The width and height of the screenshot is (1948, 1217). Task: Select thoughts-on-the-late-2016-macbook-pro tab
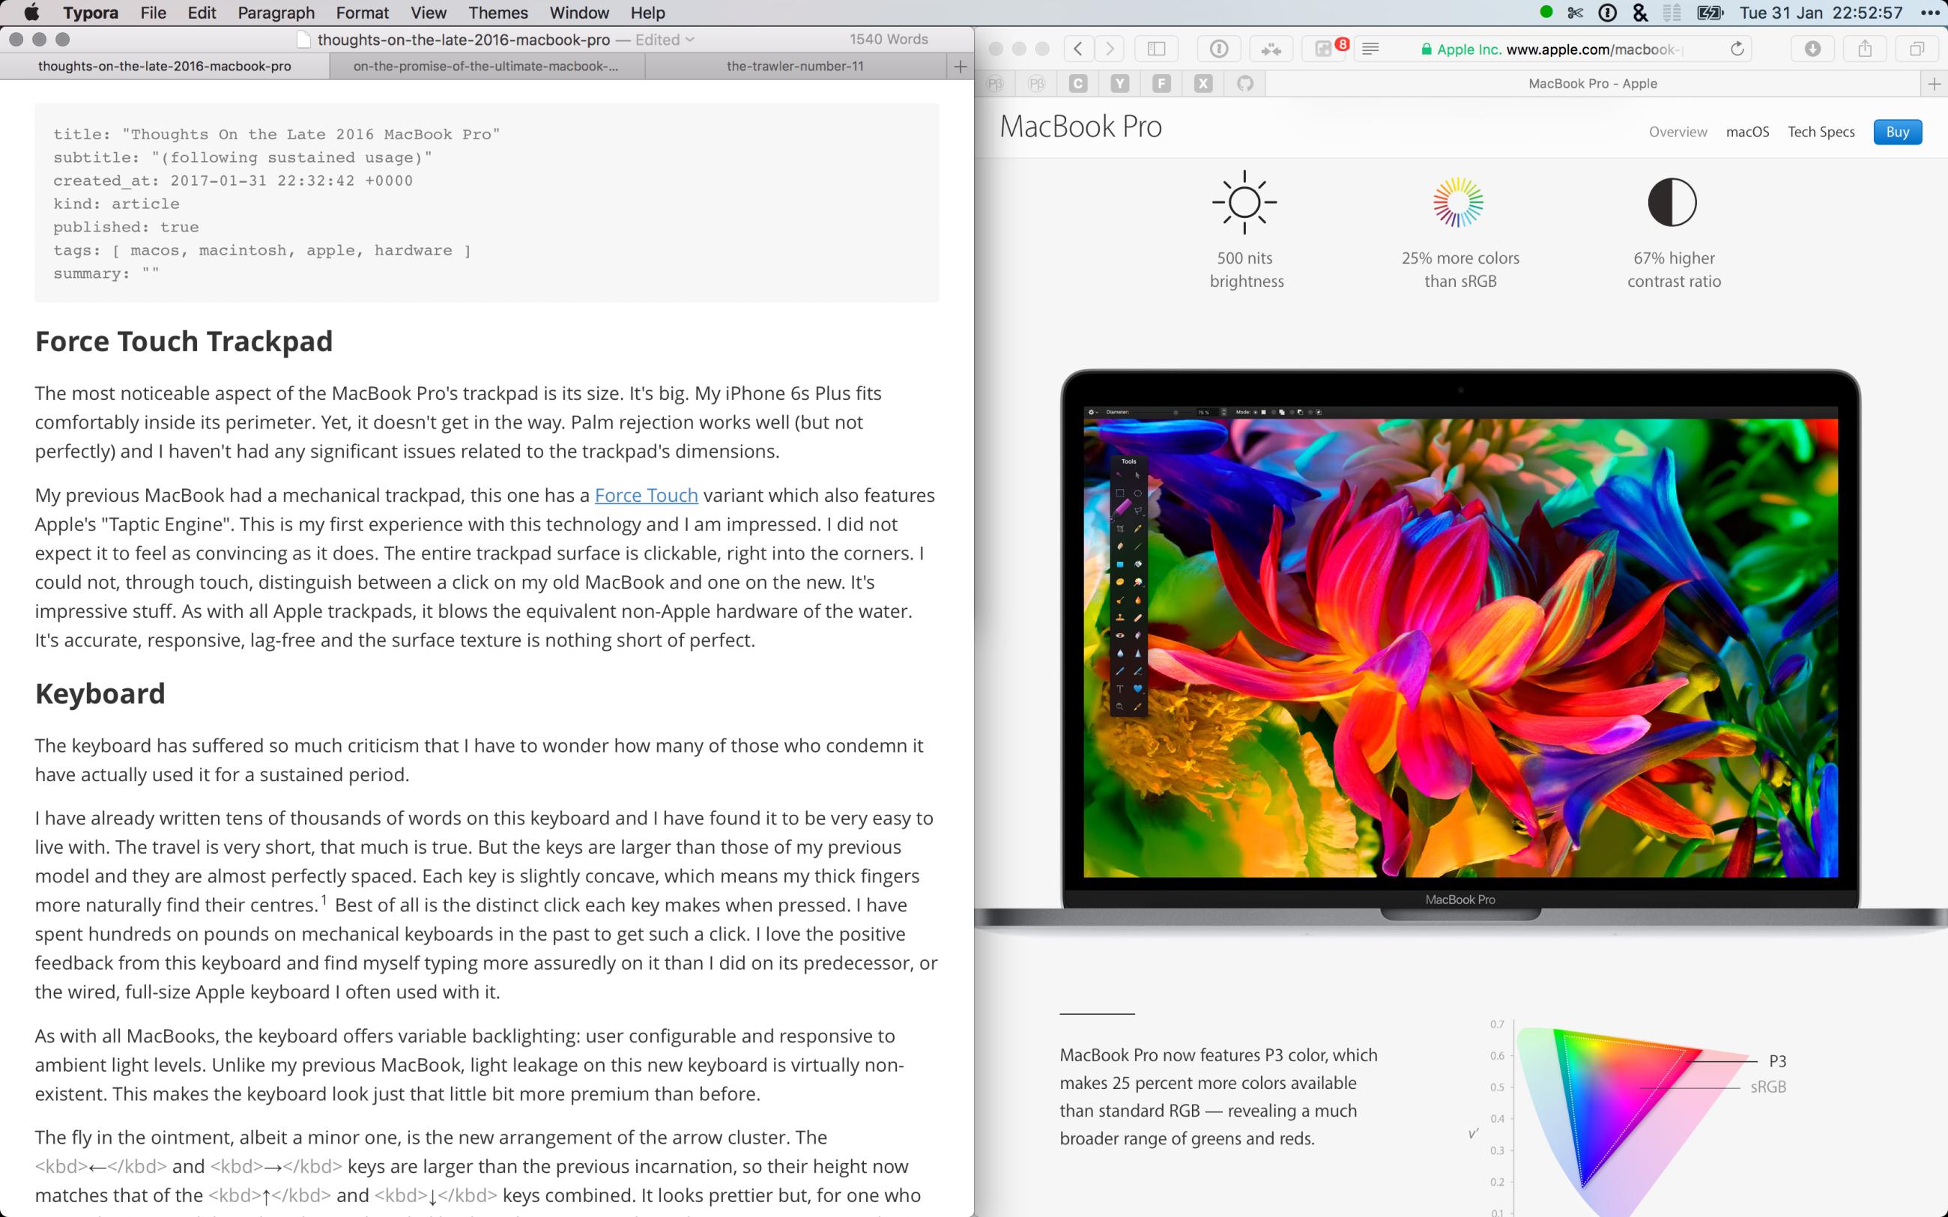(164, 66)
